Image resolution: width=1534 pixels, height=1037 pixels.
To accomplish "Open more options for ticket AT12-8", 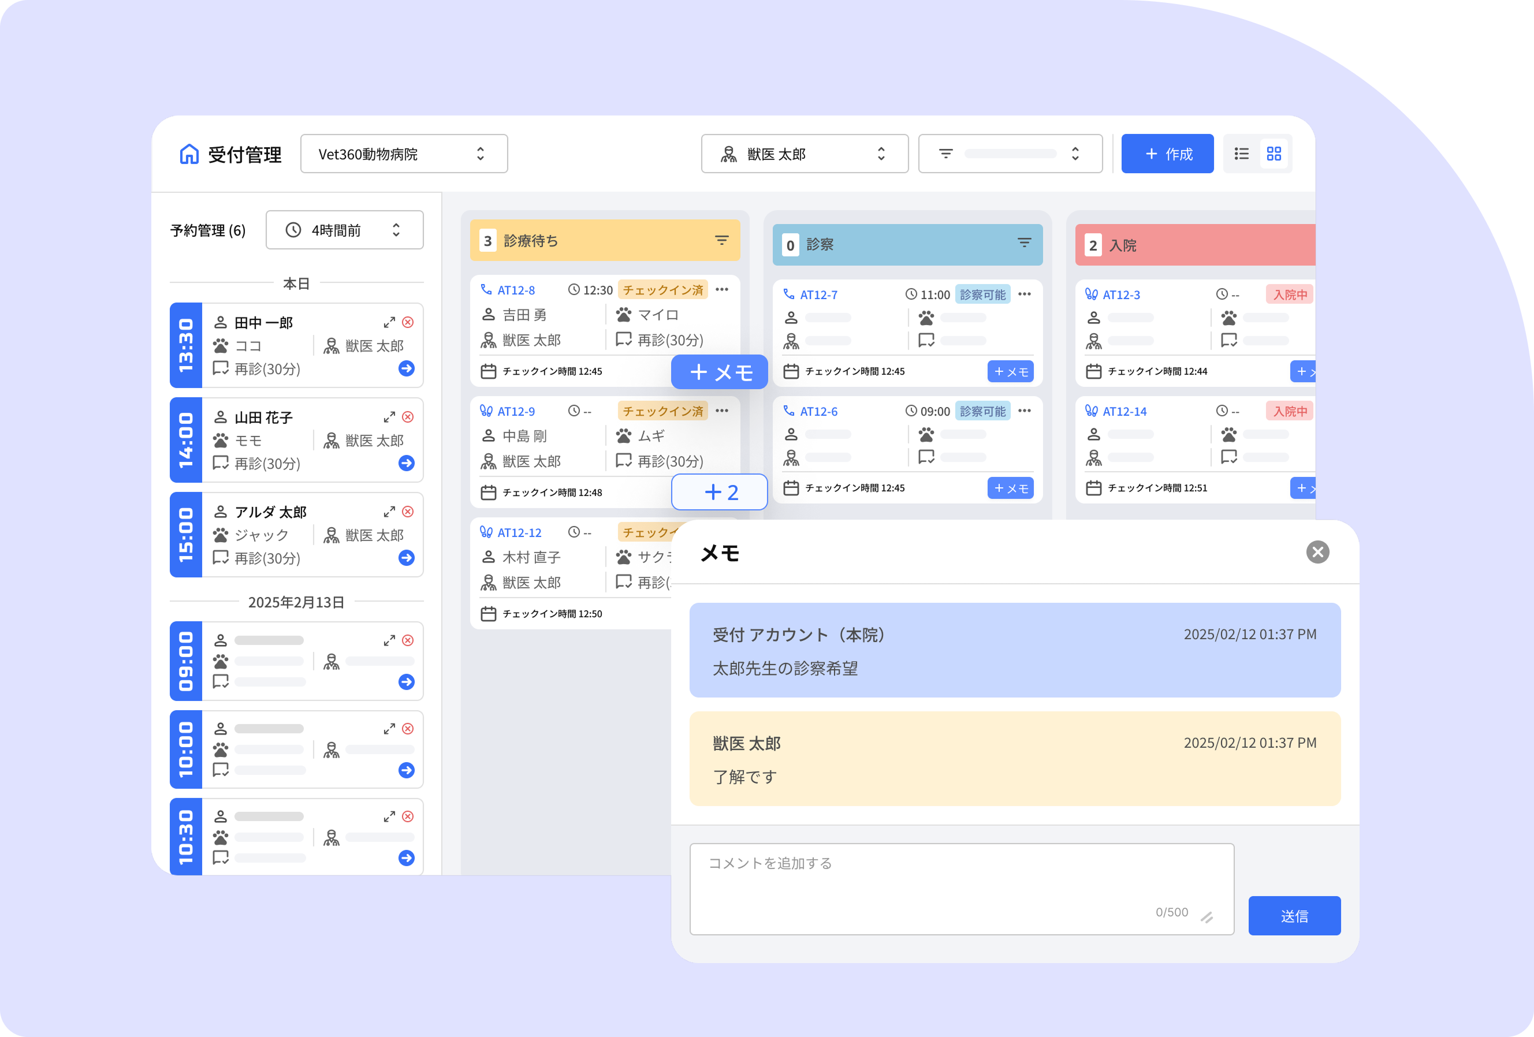I will [722, 290].
